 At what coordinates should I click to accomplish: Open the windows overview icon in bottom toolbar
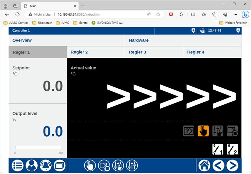(x=59, y=166)
